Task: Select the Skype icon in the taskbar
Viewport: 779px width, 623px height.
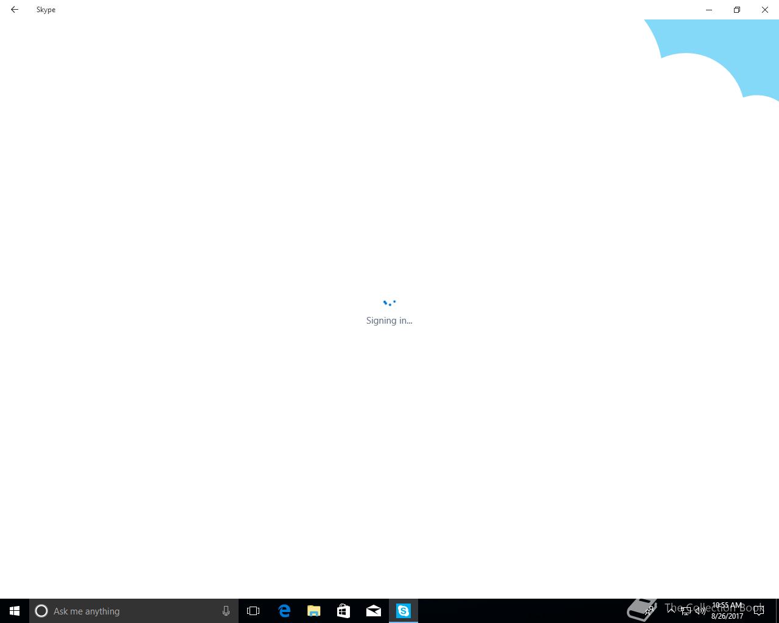Action: point(403,611)
